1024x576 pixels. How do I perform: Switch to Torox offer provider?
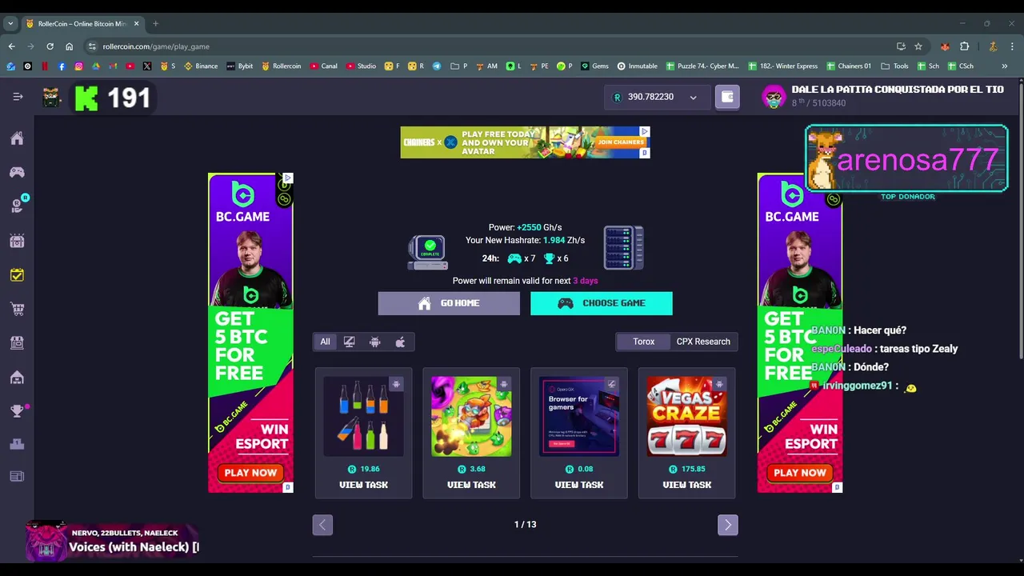644,342
